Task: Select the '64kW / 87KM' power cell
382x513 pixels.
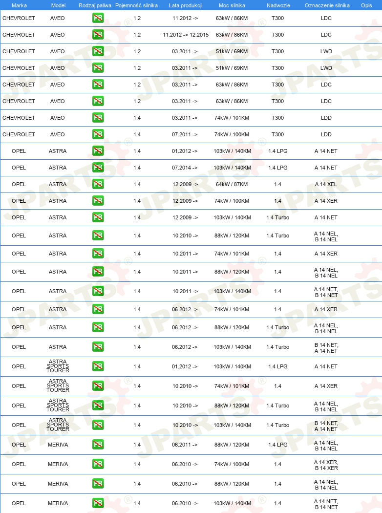Action: (x=232, y=184)
